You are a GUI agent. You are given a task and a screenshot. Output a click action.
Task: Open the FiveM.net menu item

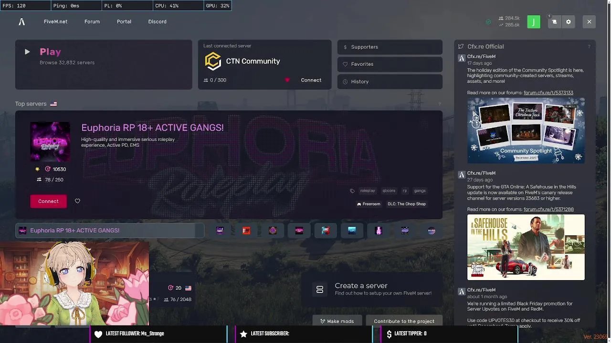[55, 21]
